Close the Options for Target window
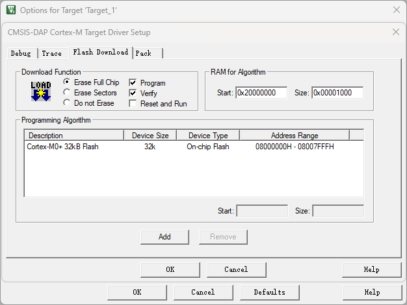The height and width of the screenshot is (305, 407). point(397,10)
